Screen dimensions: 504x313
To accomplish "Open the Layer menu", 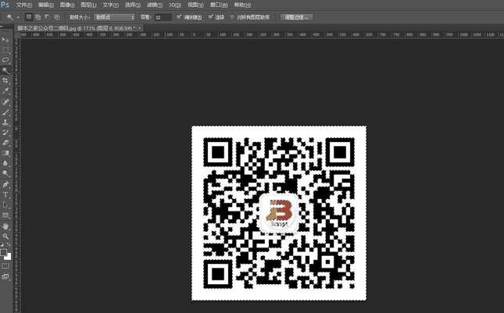I will pyautogui.click(x=88, y=5).
